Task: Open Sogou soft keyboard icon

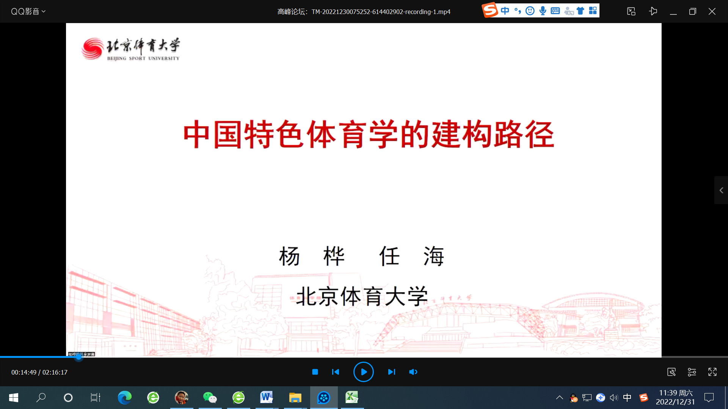Action: tap(555, 11)
